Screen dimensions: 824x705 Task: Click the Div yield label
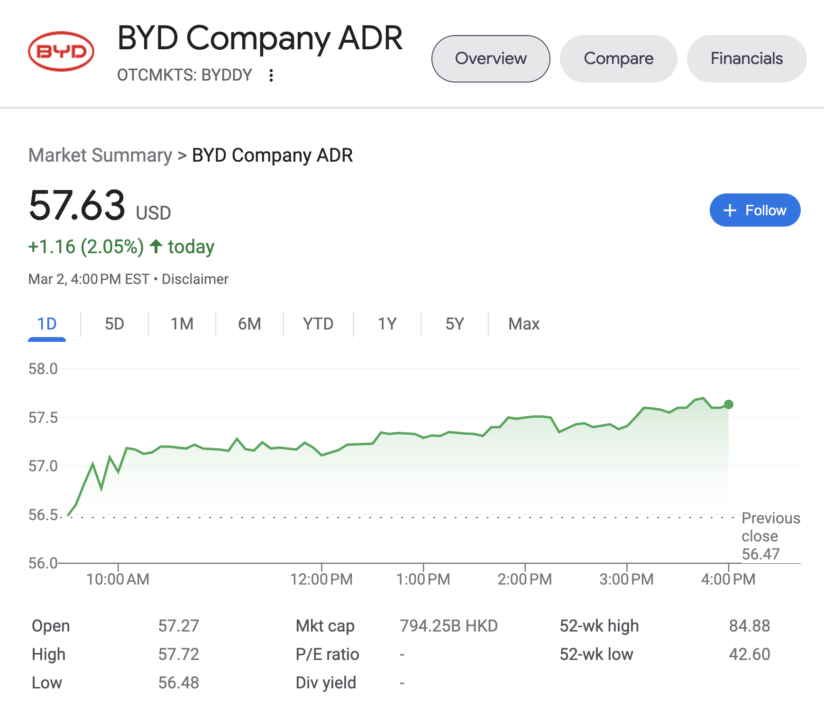point(326,683)
